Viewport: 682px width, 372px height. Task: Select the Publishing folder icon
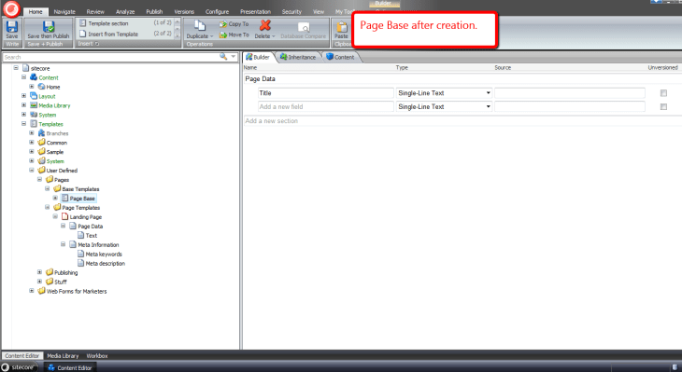pos(50,272)
